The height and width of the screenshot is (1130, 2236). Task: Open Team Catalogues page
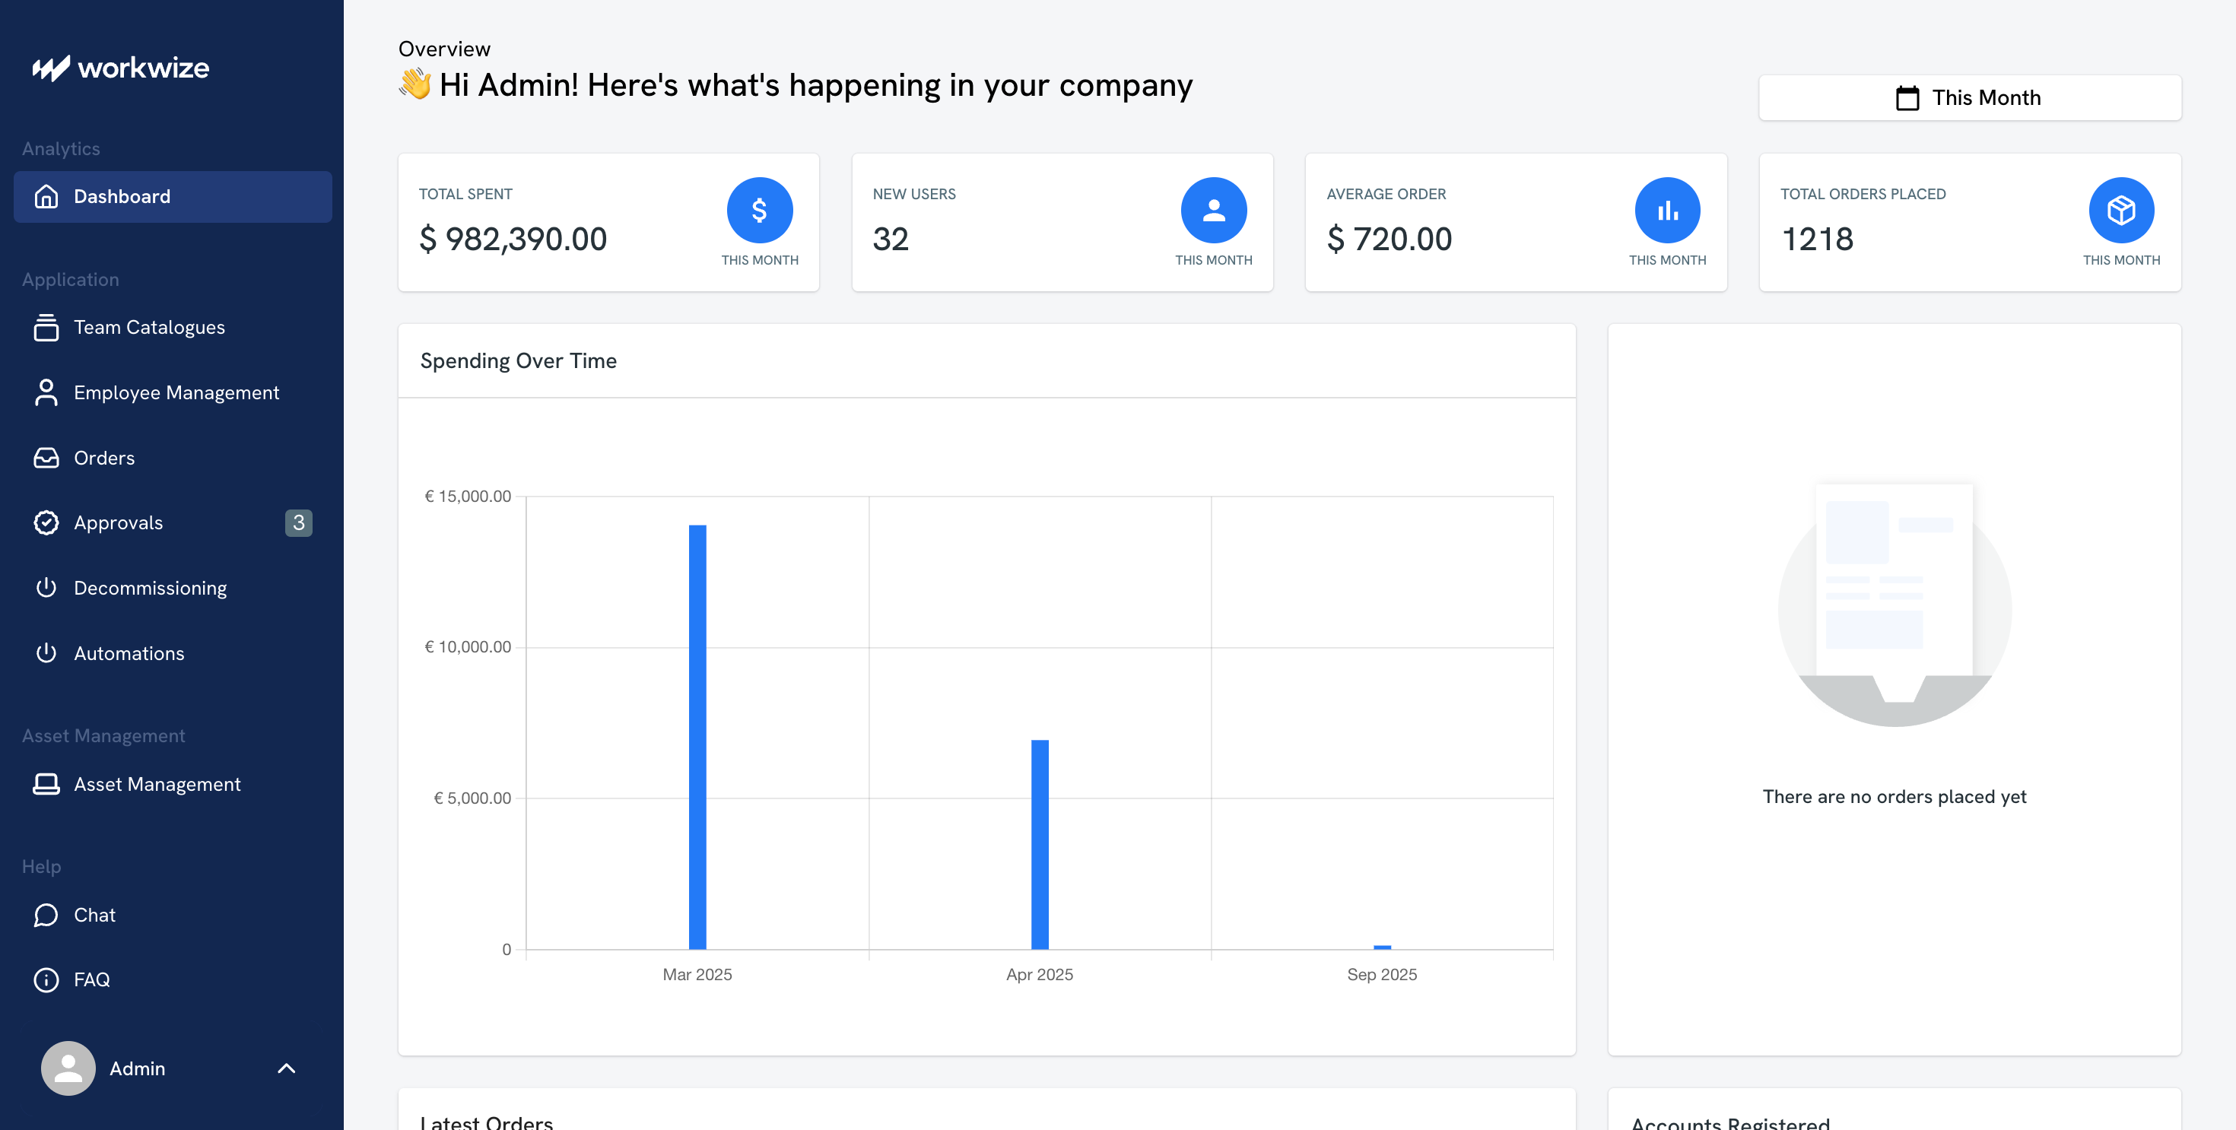(x=148, y=327)
